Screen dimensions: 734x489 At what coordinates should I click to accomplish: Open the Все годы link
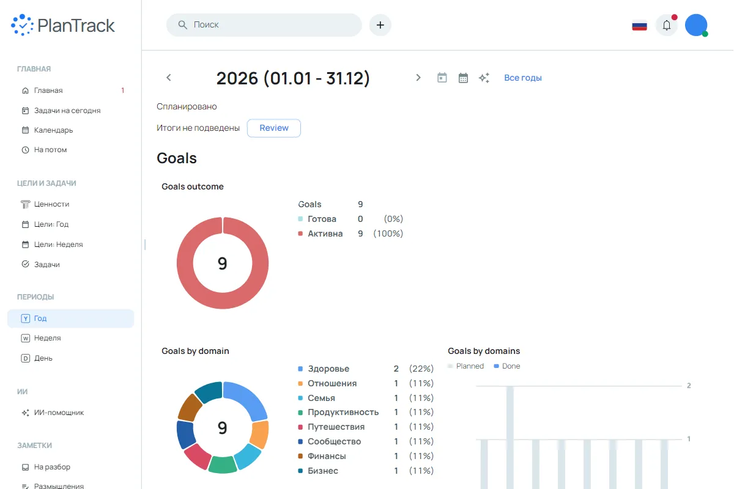523,78
